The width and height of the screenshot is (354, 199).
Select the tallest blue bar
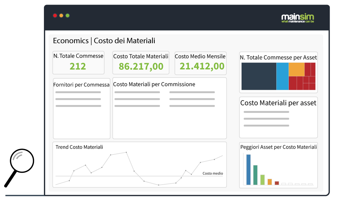point(248,170)
